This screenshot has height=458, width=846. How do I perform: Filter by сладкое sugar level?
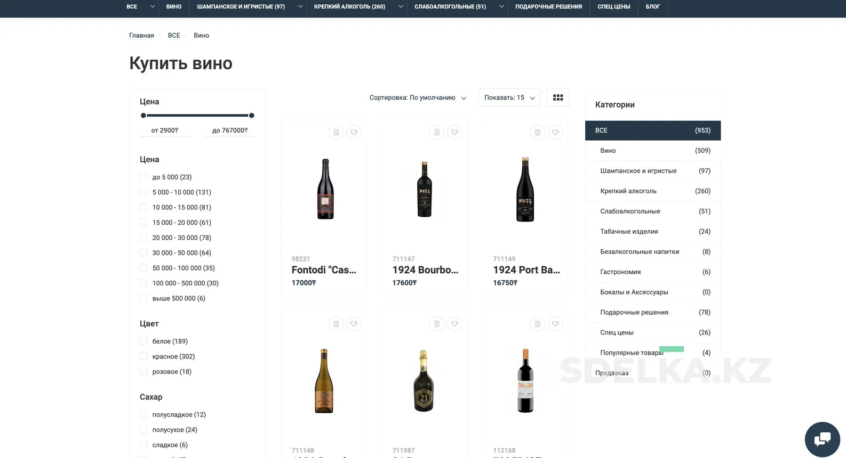pos(143,445)
